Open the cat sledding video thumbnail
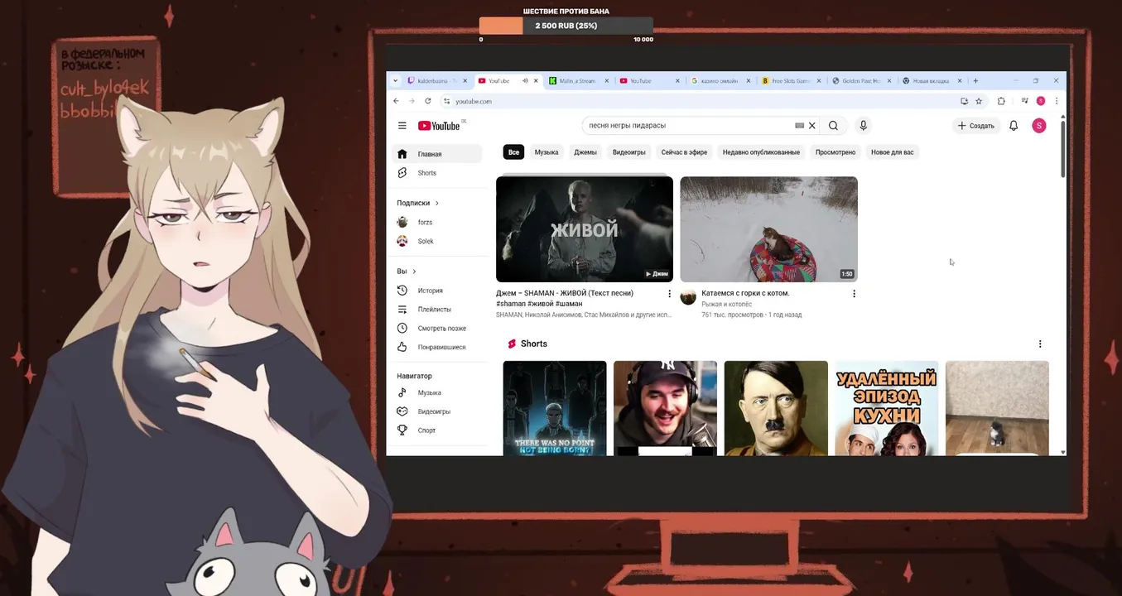The image size is (1122, 596). (768, 229)
